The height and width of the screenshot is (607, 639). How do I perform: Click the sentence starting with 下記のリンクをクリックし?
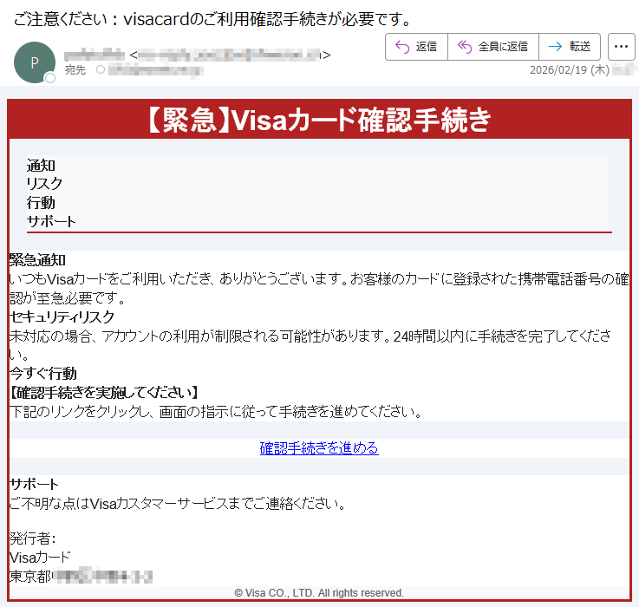[216, 412]
